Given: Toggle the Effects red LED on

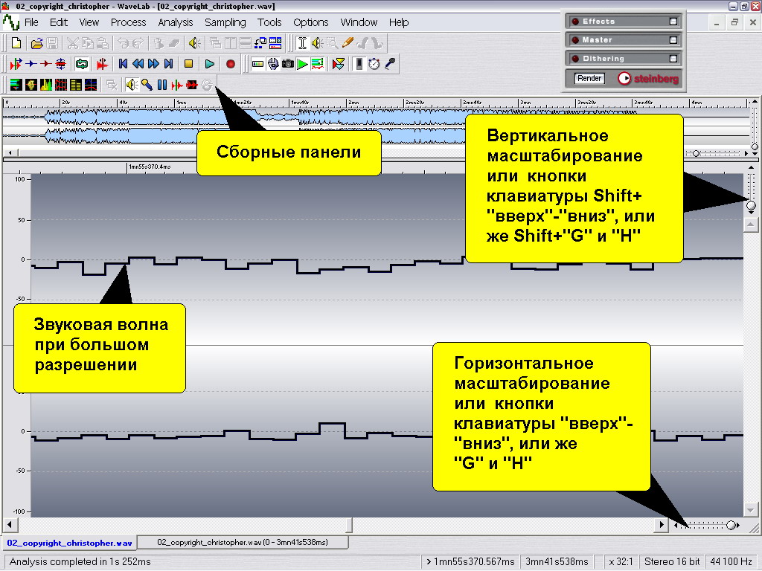Looking at the screenshot, I should pyautogui.click(x=575, y=22).
